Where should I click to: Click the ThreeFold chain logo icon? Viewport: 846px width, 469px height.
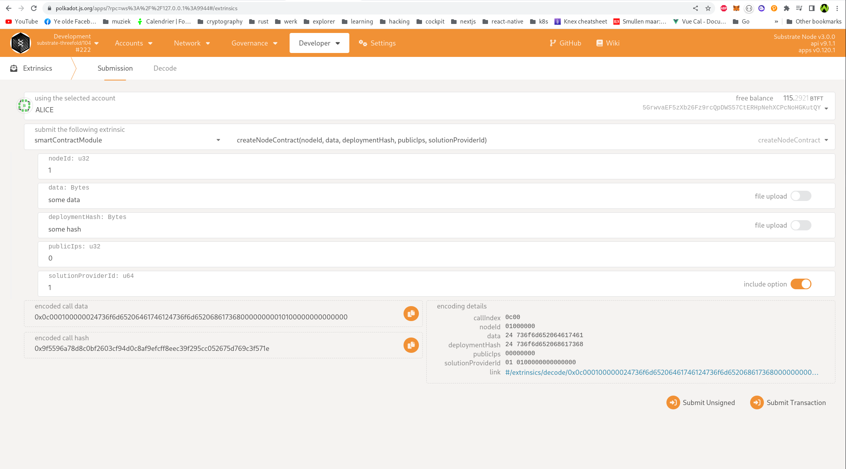coord(20,43)
